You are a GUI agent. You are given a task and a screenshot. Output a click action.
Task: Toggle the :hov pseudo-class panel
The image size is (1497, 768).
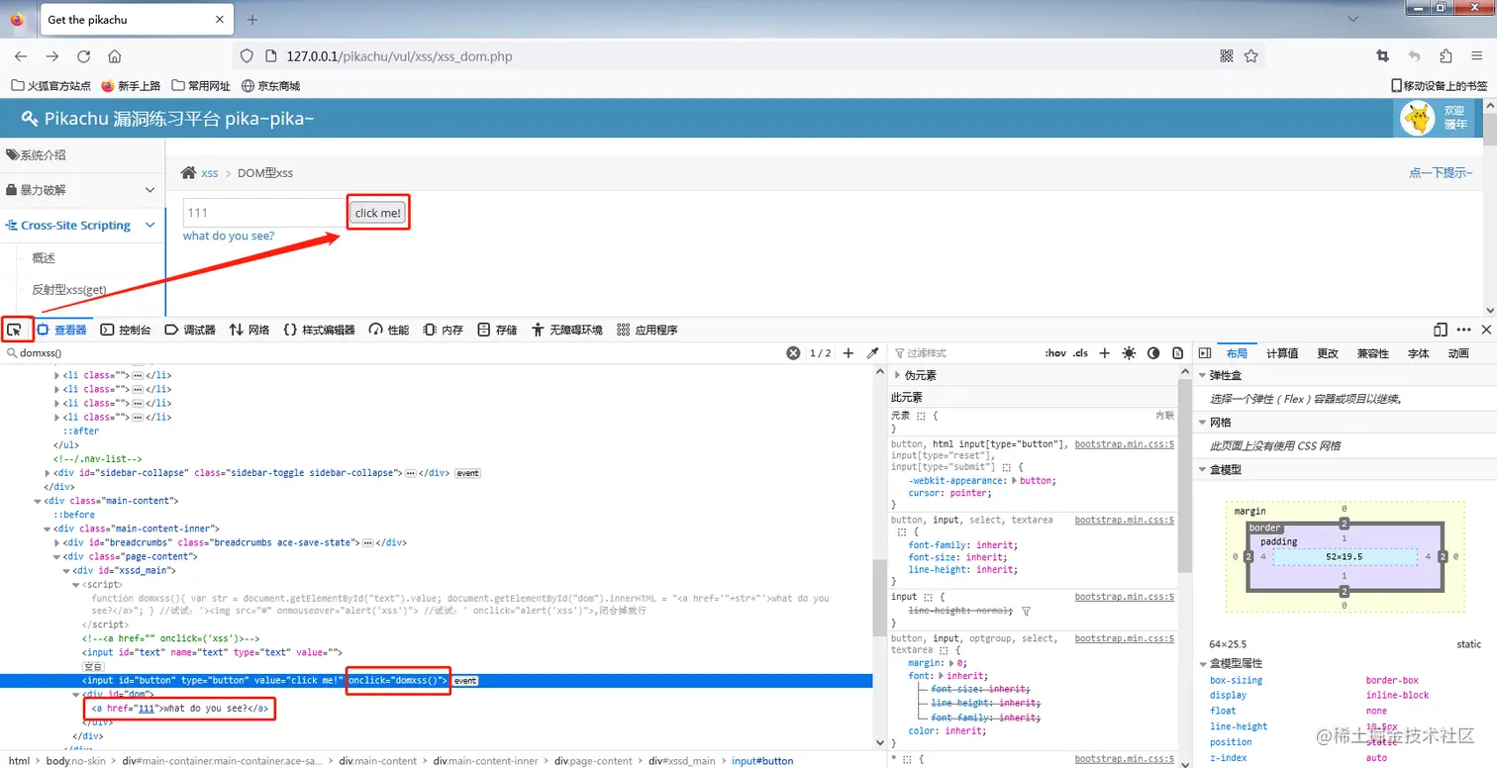(x=1055, y=353)
